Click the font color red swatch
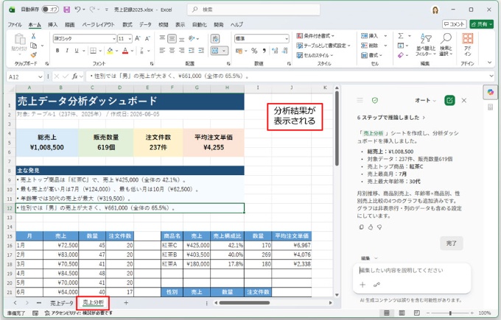 pos(125,51)
